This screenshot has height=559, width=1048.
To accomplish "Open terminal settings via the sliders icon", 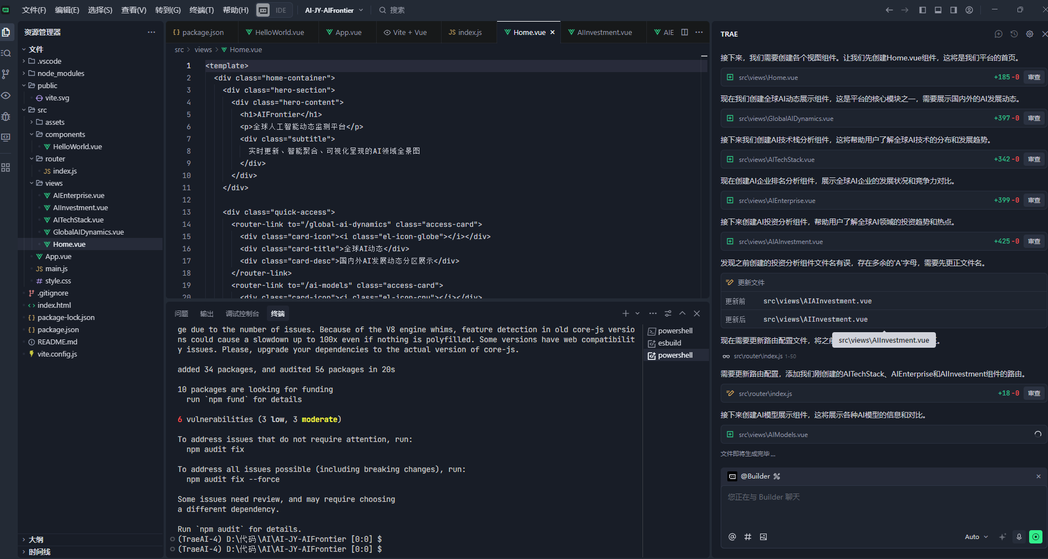I will coord(668,313).
